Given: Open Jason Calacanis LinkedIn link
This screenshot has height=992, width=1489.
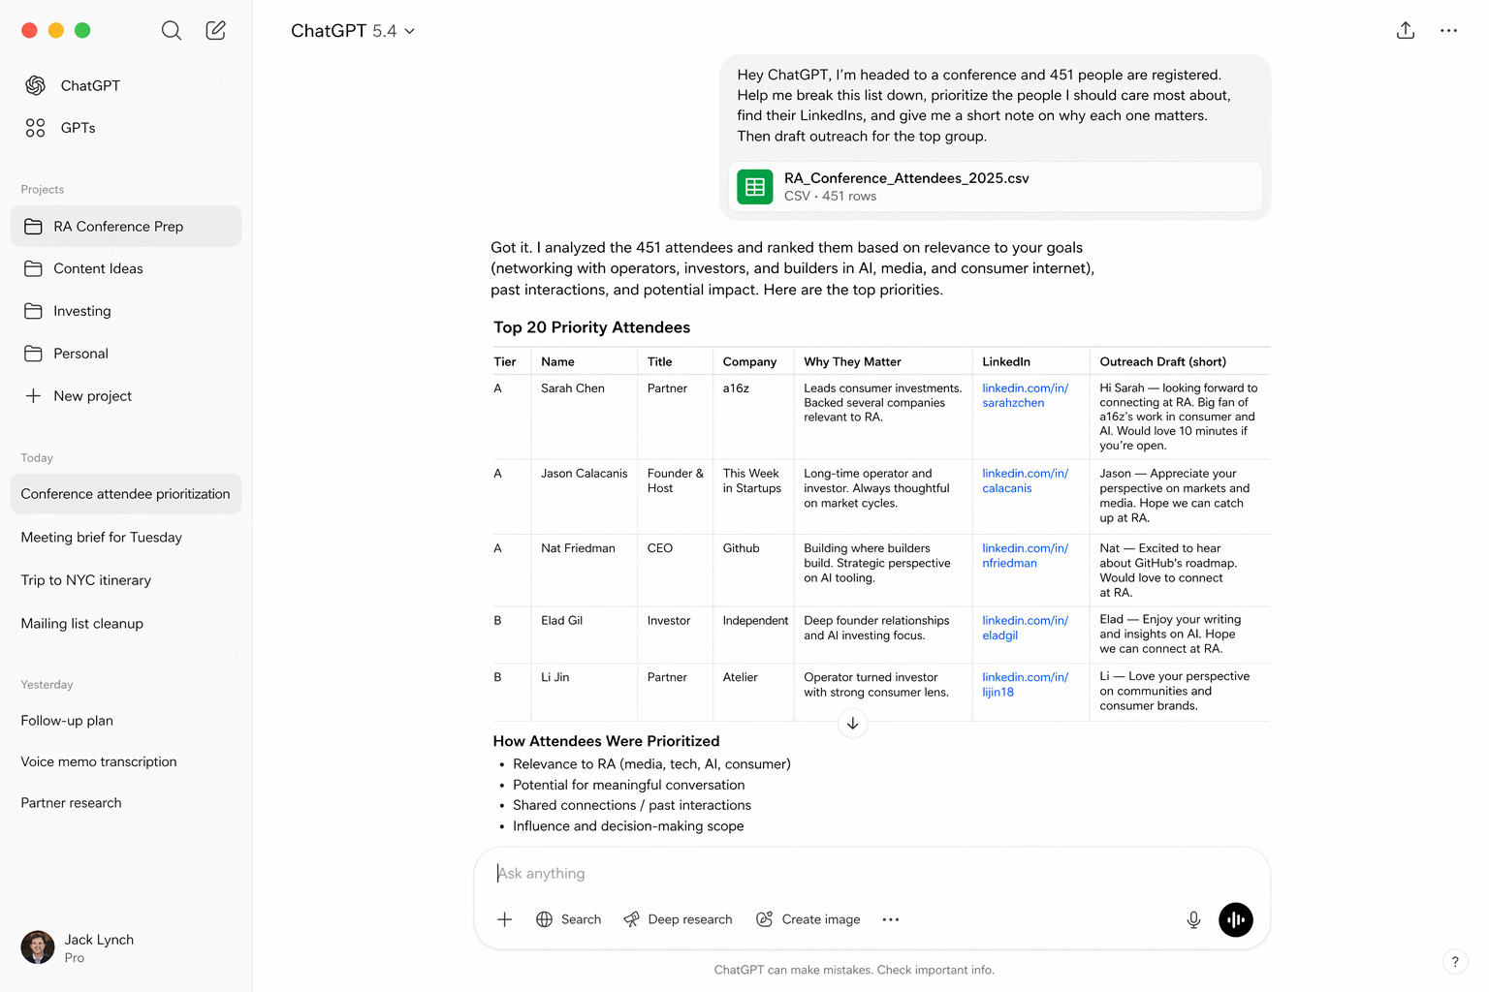Looking at the screenshot, I should pyautogui.click(x=1025, y=480).
